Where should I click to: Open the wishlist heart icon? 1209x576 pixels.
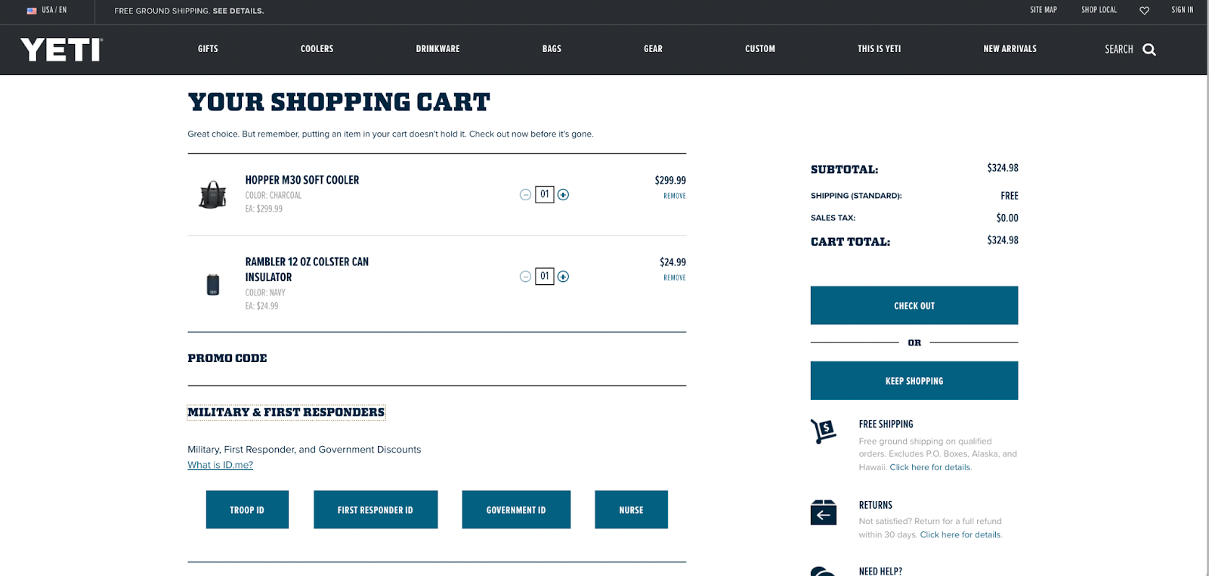(1144, 11)
